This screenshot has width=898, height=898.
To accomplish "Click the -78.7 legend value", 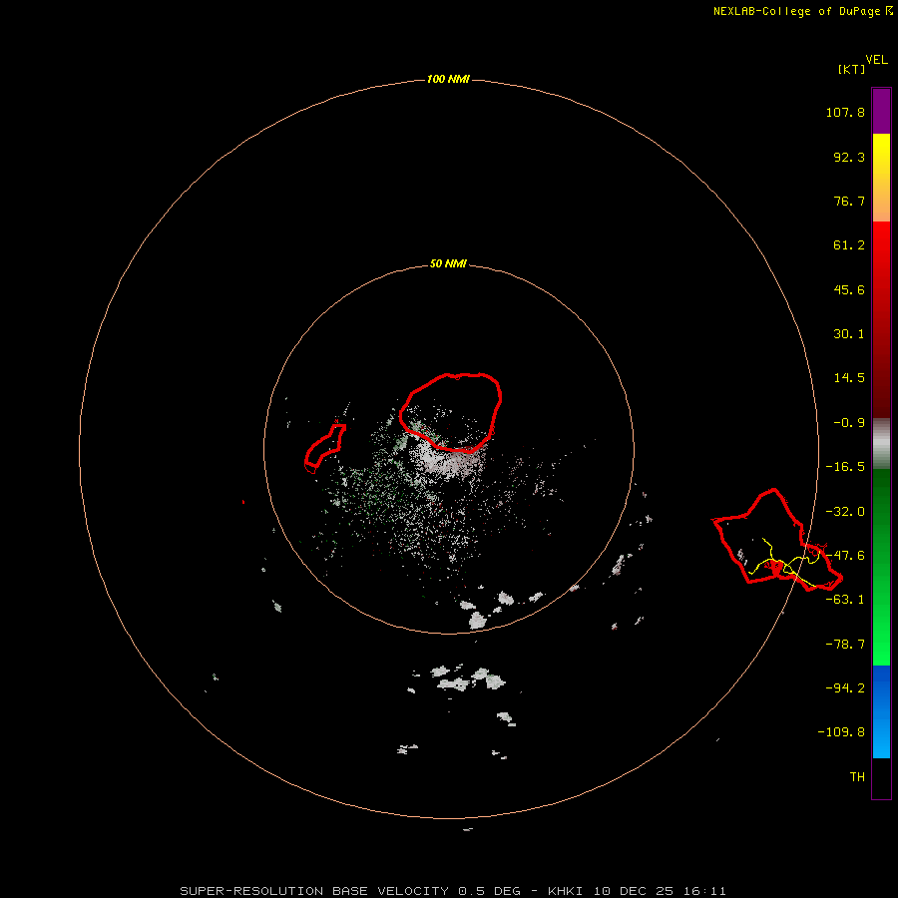I will [x=845, y=645].
